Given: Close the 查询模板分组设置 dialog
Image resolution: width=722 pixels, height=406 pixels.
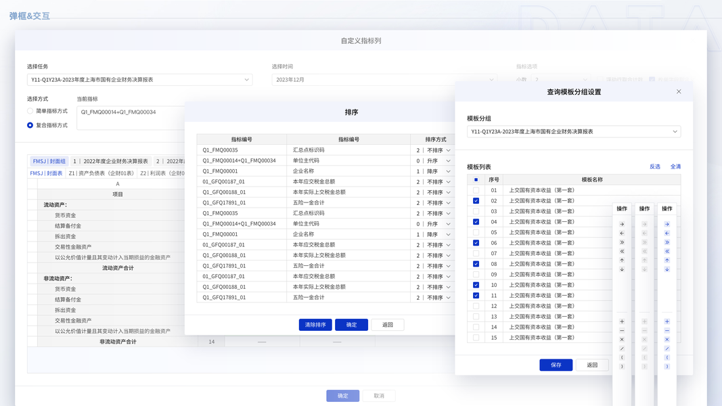Looking at the screenshot, I should click(x=679, y=91).
